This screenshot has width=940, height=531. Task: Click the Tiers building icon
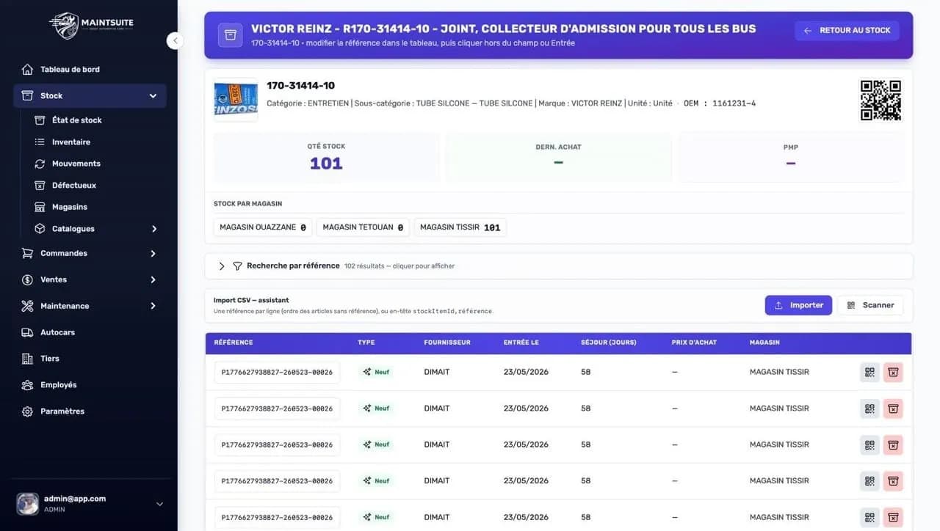[27, 359]
